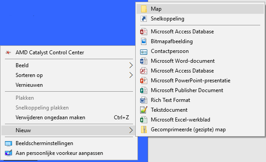This screenshot has width=266, height=162.
Task: Click the Bitmapafbeelding picture icon
Action: click(x=144, y=41)
